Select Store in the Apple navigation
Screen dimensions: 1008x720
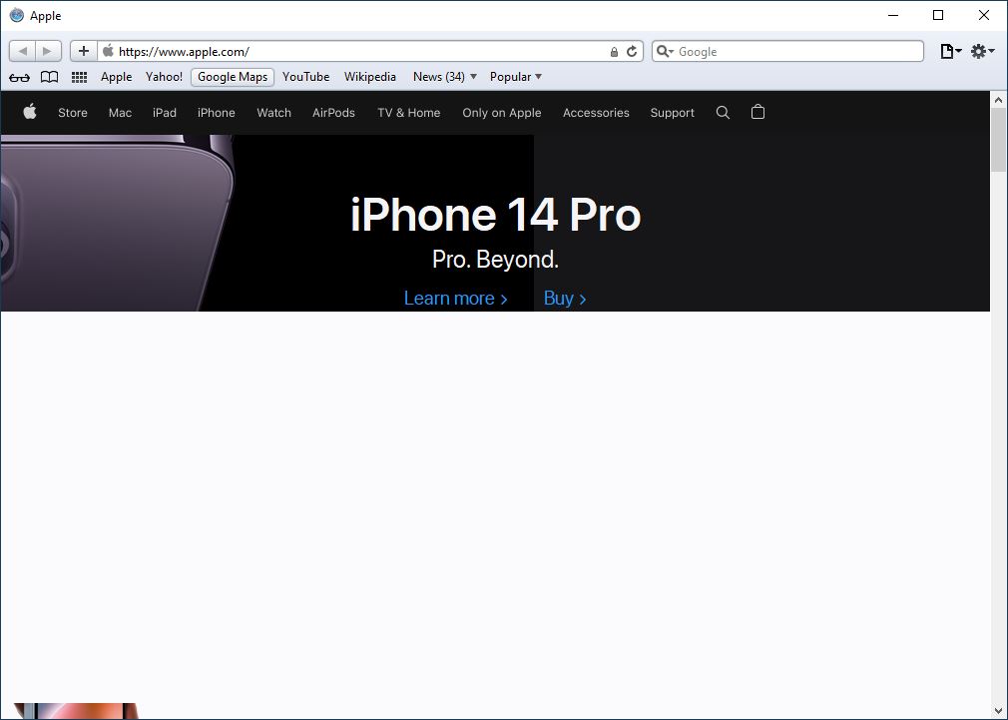73,113
